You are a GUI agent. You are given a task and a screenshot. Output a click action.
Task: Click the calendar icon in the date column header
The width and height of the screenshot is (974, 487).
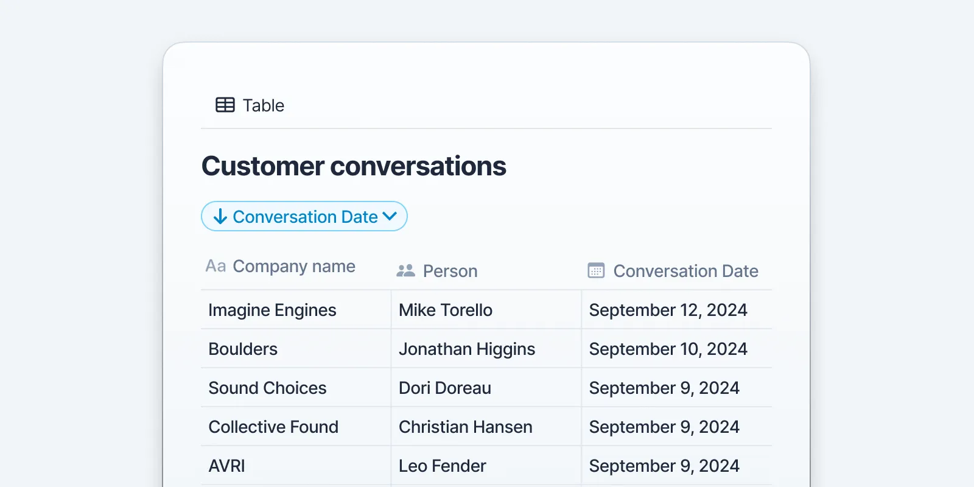pos(596,271)
